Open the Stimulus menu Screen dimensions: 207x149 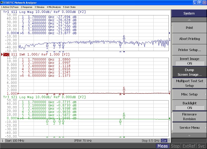point(39,7)
